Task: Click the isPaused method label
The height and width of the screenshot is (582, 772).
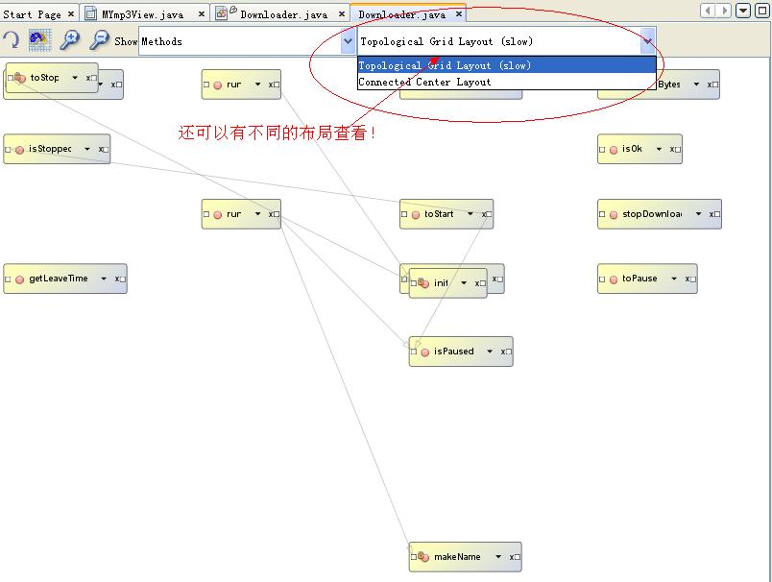Action: coord(453,352)
